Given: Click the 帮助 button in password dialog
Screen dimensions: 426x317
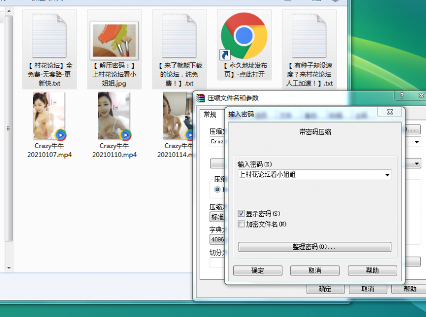Looking at the screenshot, I should pos(372,271).
